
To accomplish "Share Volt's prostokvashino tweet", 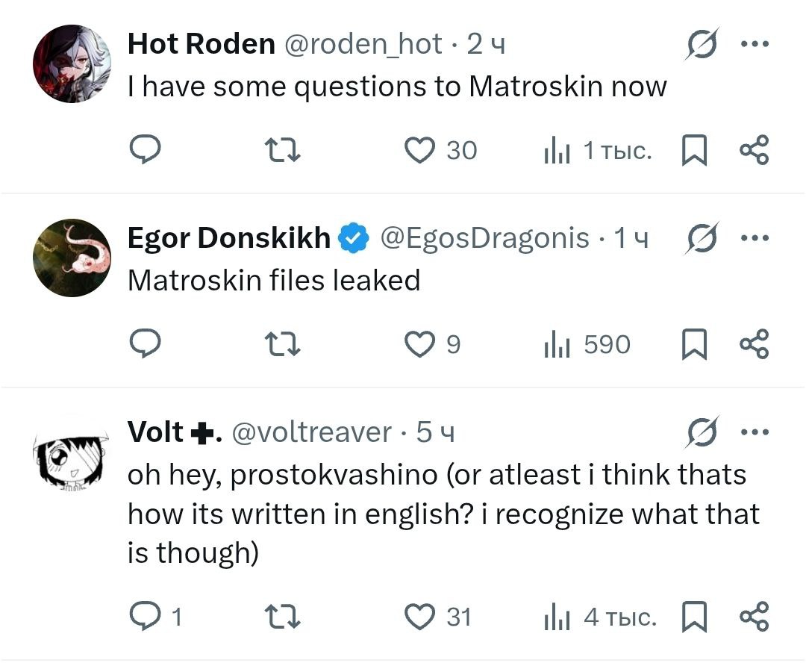I will 754,617.
